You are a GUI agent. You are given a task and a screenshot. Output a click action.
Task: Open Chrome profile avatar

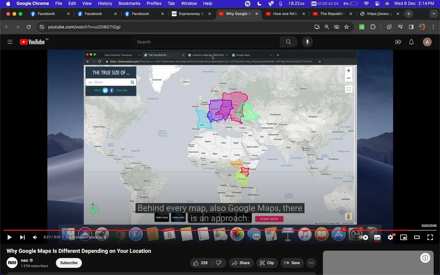[x=422, y=27]
